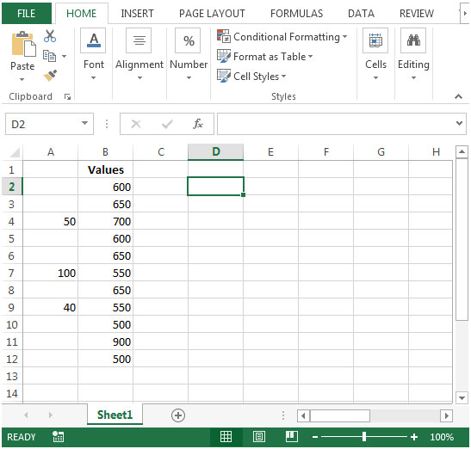Click the Cut scissors icon
The image size is (471, 449).
[50, 36]
